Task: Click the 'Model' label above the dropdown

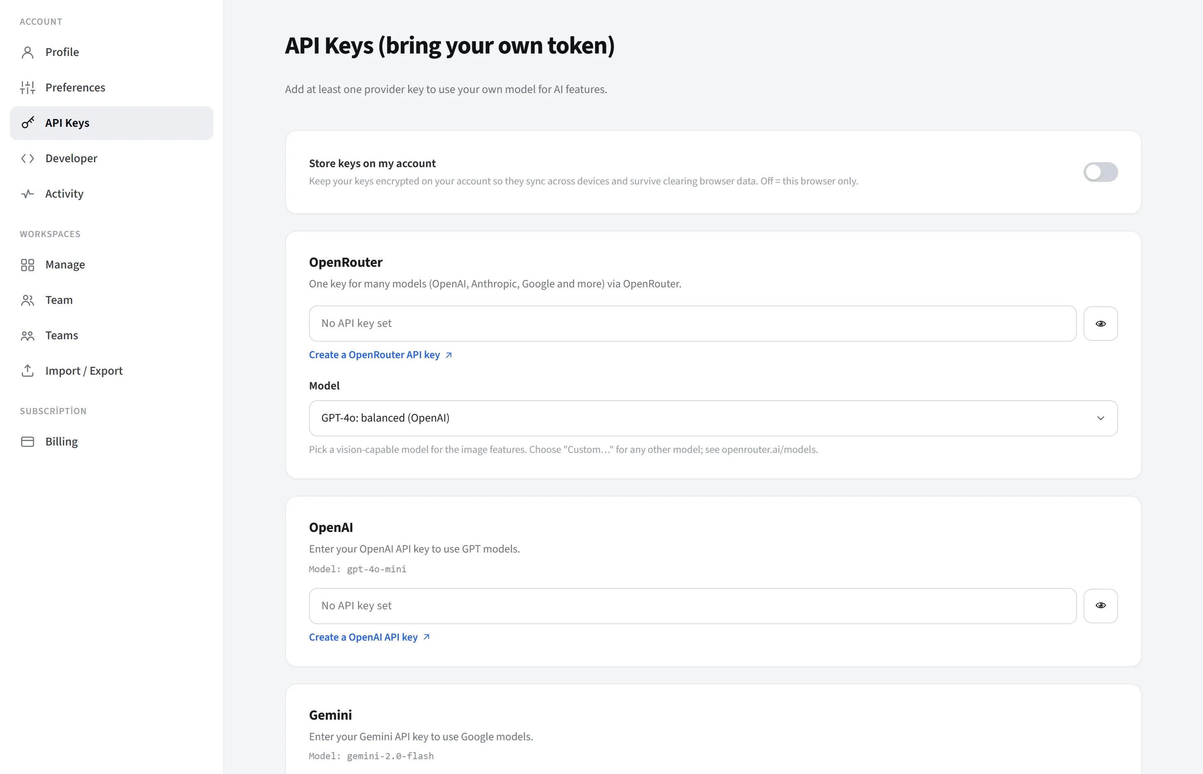Action: pyautogui.click(x=324, y=385)
